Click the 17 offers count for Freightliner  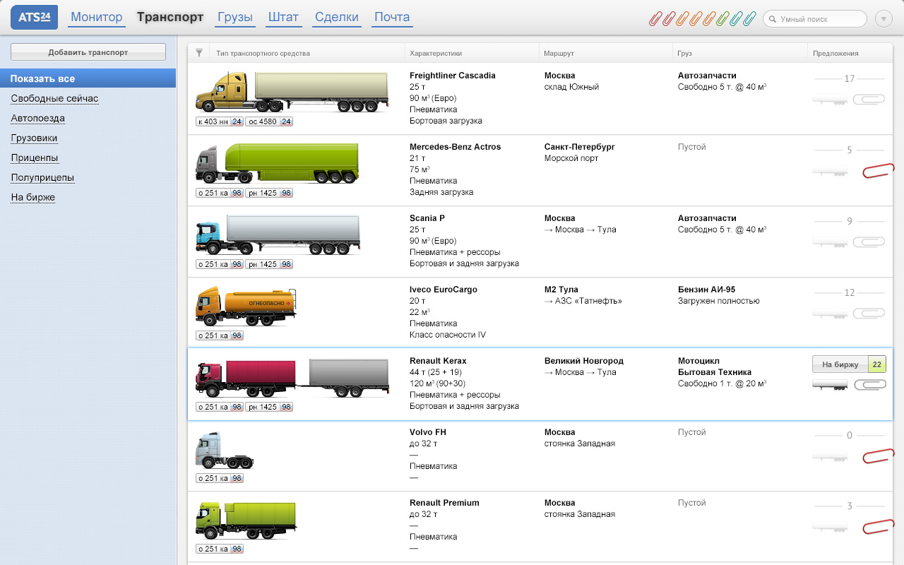850,78
